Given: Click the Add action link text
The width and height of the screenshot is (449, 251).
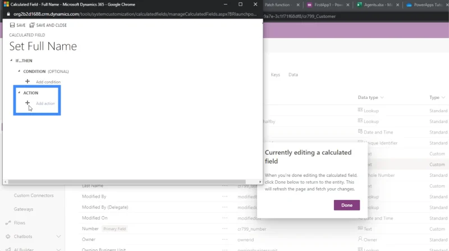Looking at the screenshot, I should click(x=45, y=103).
